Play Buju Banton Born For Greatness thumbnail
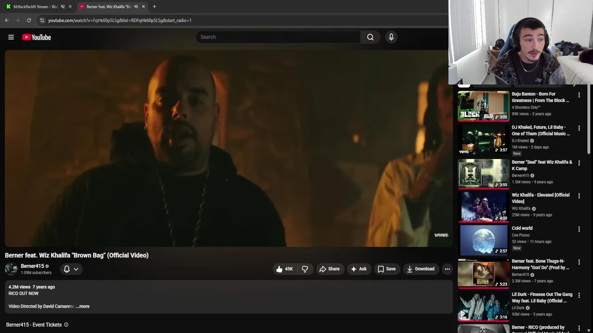 pos(483,106)
